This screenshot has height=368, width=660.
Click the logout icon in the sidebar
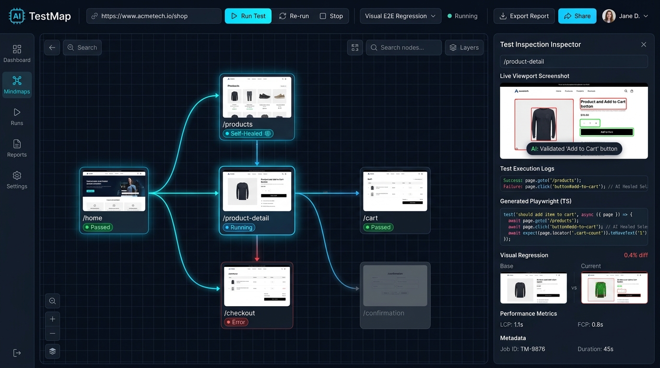click(17, 353)
